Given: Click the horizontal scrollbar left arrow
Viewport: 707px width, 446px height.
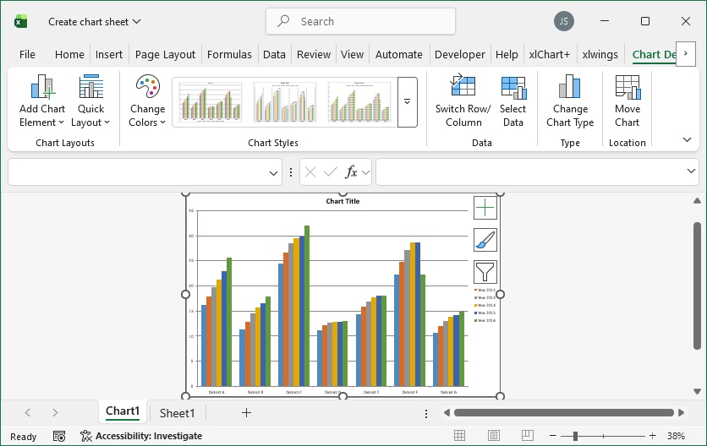Looking at the screenshot, I should pyautogui.click(x=447, y=413).
